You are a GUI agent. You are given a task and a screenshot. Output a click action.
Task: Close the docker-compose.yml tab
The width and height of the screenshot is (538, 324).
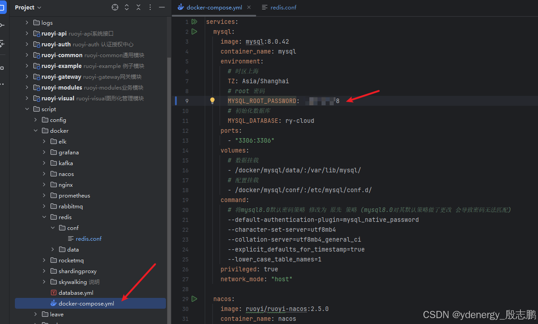pyautogui.click(x=249, y=7)
